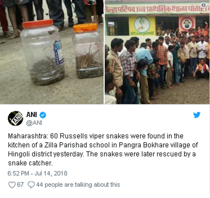Open the ANI profile avatar
The height and width of the screenshot is (198, 210).
(x=16, y=118)
